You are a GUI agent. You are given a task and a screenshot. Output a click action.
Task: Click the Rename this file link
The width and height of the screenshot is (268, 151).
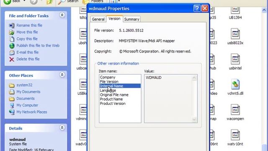point(29,25)
